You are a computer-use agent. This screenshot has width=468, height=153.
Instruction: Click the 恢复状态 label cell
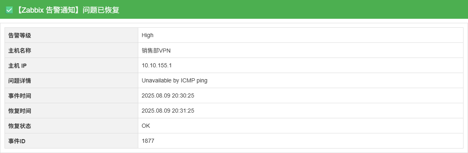click(x=71, y=126)
